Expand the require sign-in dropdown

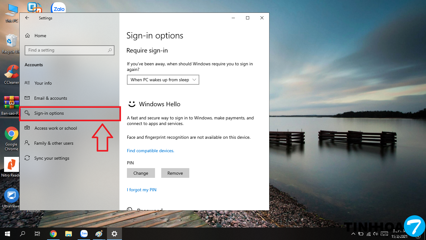tap(163, 80)
